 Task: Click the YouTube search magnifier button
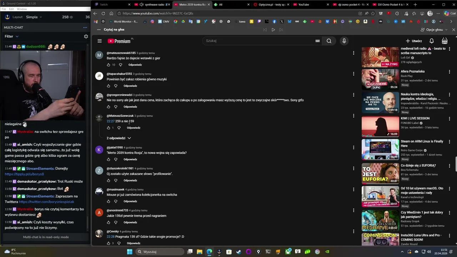point(329,41)
